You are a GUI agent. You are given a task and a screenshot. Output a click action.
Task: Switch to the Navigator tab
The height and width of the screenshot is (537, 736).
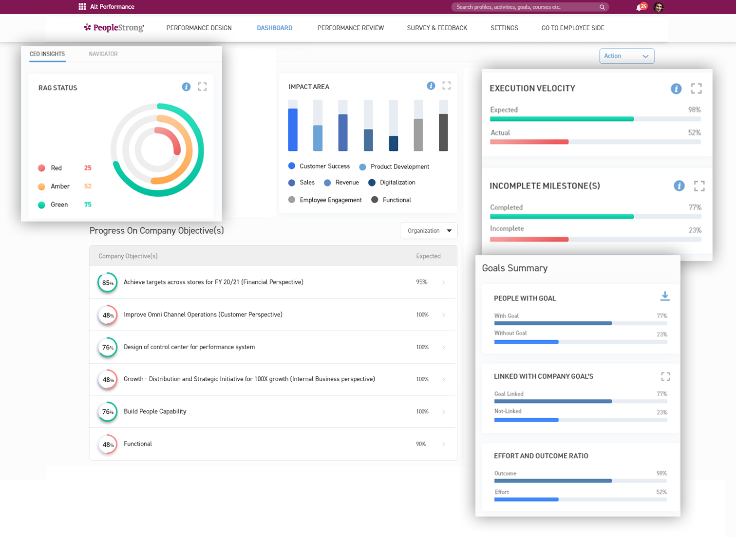[x=103, y=54]
